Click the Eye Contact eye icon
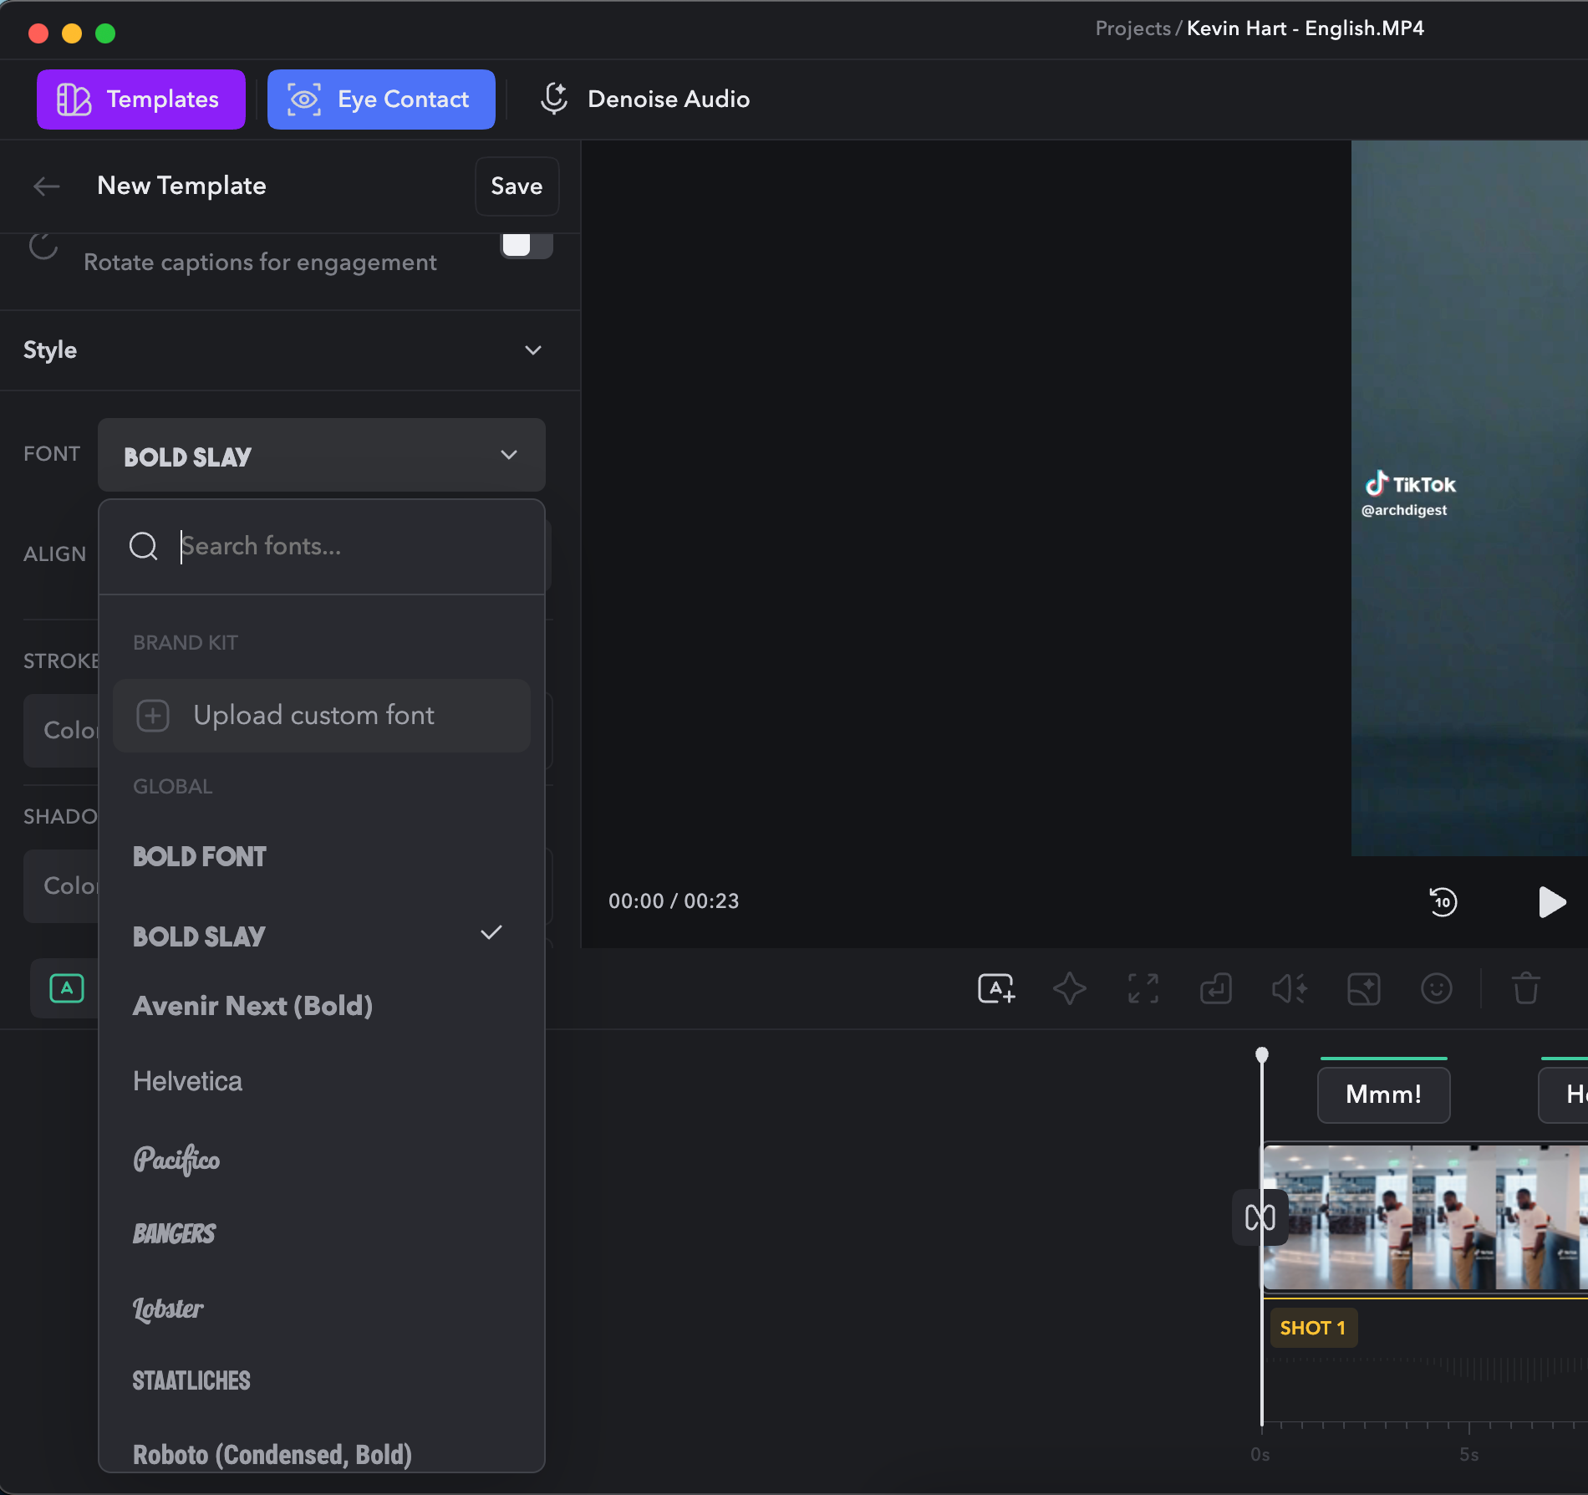The height and width of the screenshot is (1495, 1588). pyautogui.click(x=304, y=99)
